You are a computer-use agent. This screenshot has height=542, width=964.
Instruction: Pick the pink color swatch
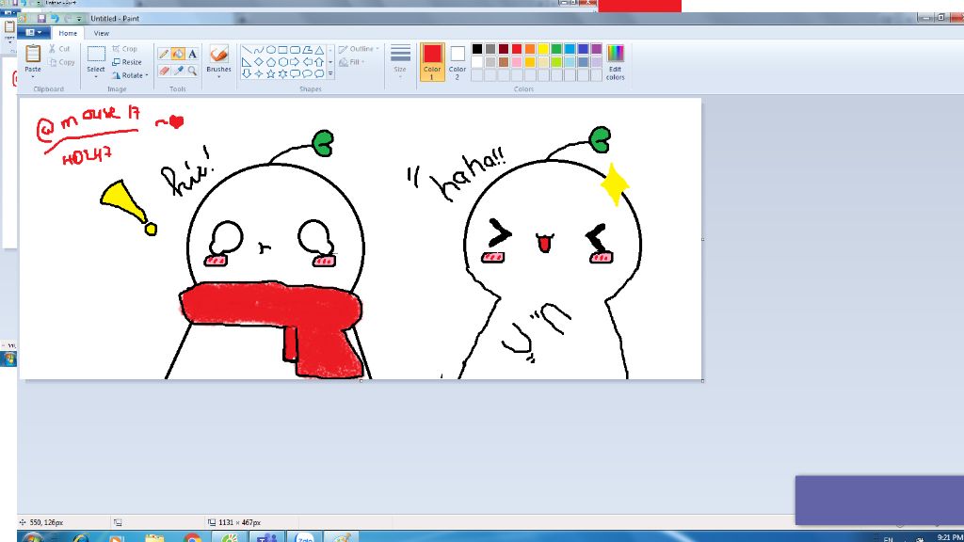(517, 62)
